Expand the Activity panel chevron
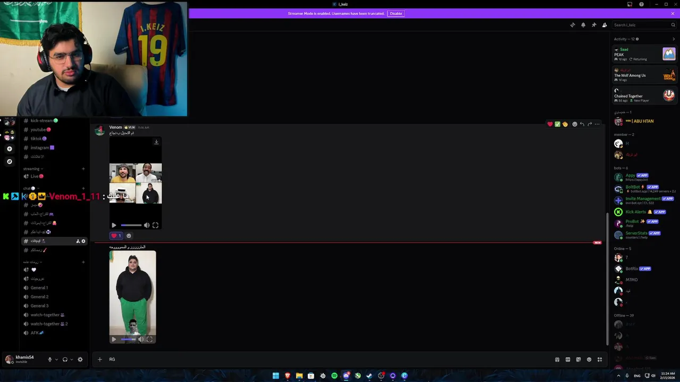The width and height of the screenshot is (680, 382). click(674, 39)
